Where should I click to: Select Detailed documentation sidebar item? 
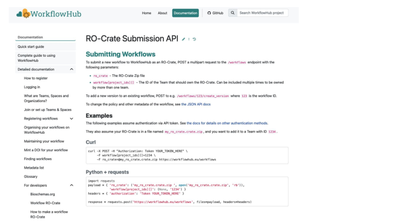click(36, 69)
